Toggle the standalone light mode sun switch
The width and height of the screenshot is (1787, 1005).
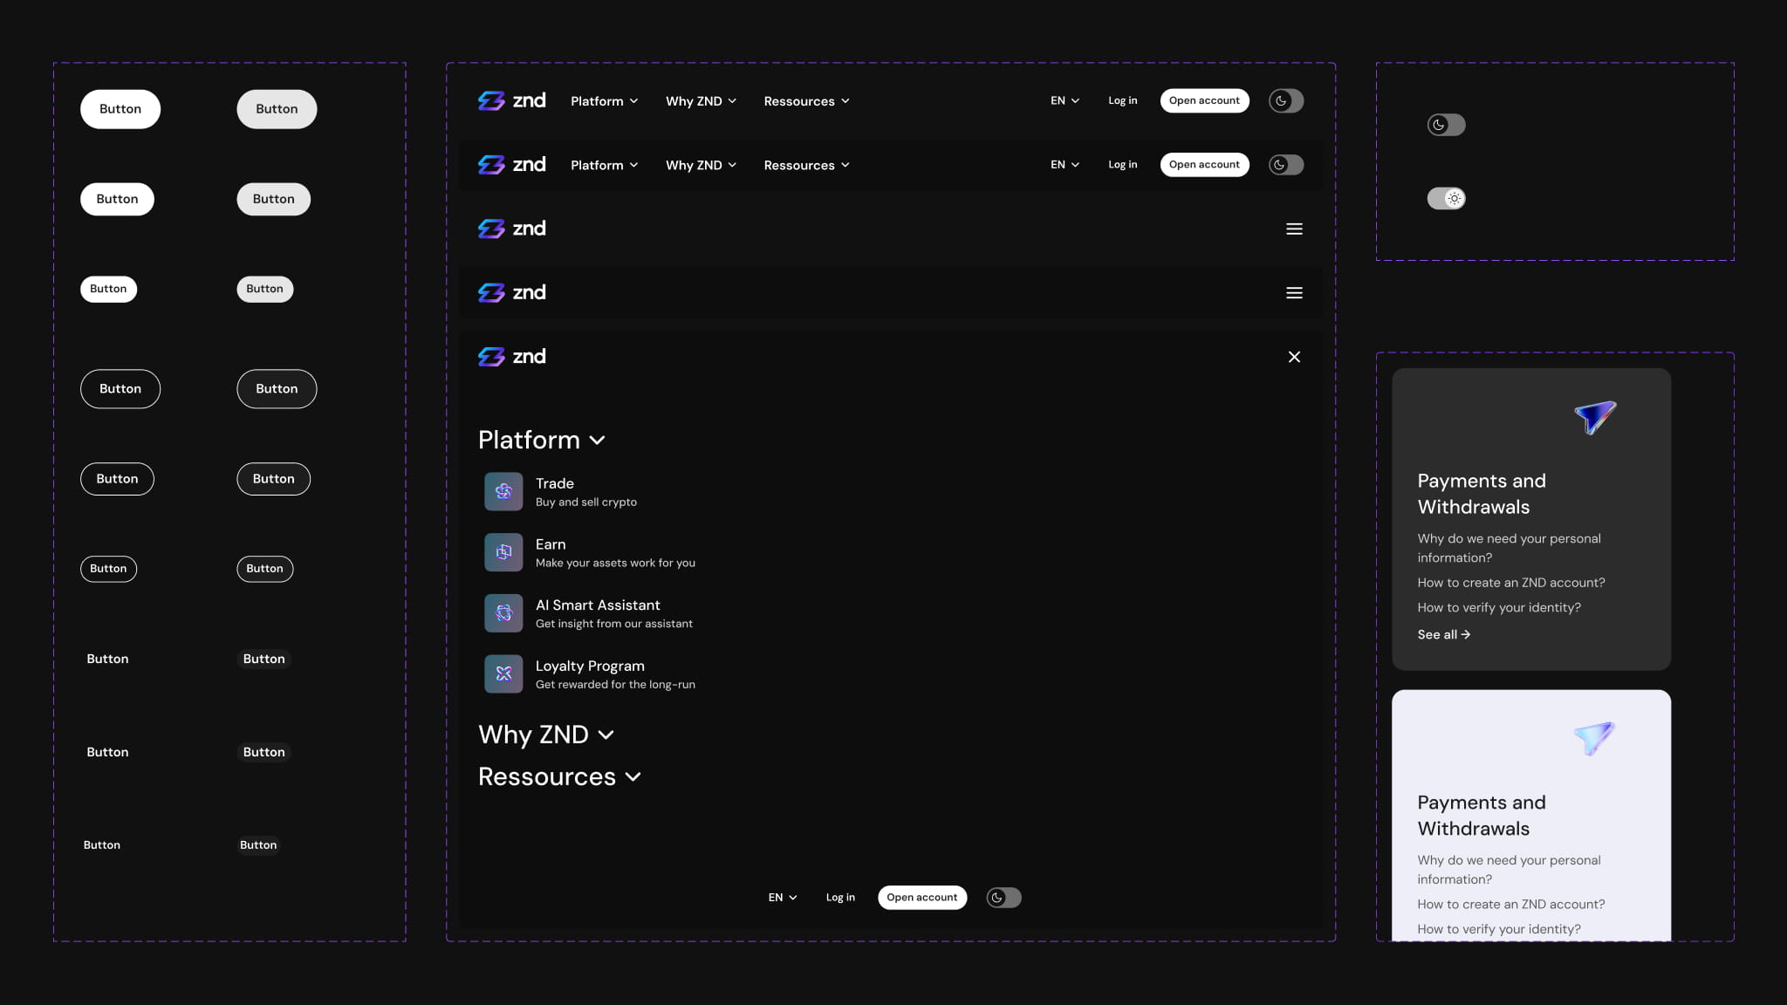pyautogui.click(x=1446, y=199)
